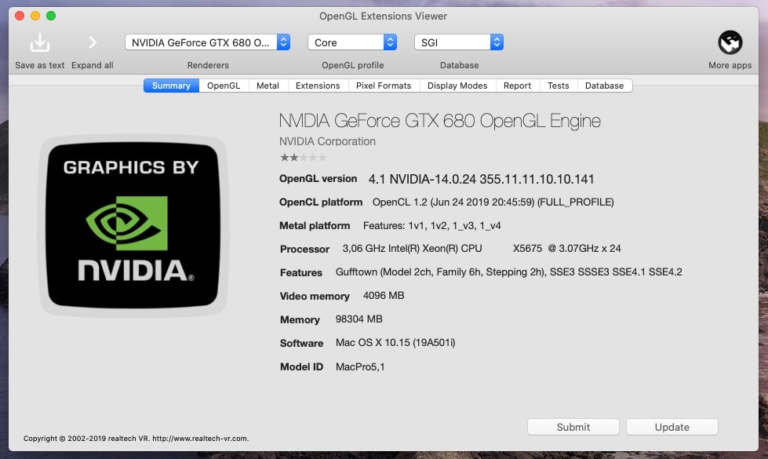Screen dimensions: 768x459
Task: Open More apps globe icon
Action: pyautogui.click(x=730, y=42)
